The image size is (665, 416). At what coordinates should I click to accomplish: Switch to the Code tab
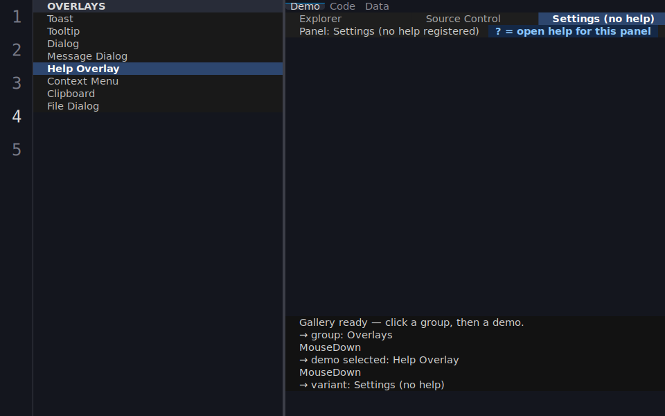click(x=342, y=6)
